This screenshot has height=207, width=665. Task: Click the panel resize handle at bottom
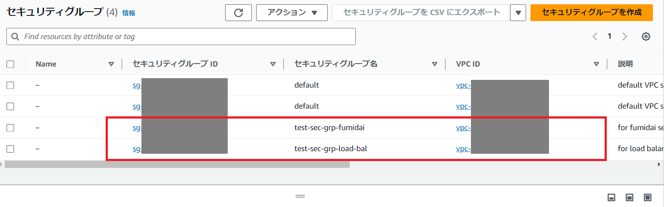pos(300,196)
